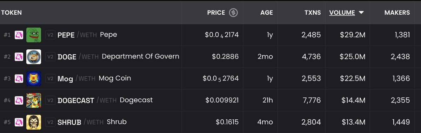The image size is (421, 133).
Task: Click the Uniswap icon in SHRUB row
Action: 19,122
